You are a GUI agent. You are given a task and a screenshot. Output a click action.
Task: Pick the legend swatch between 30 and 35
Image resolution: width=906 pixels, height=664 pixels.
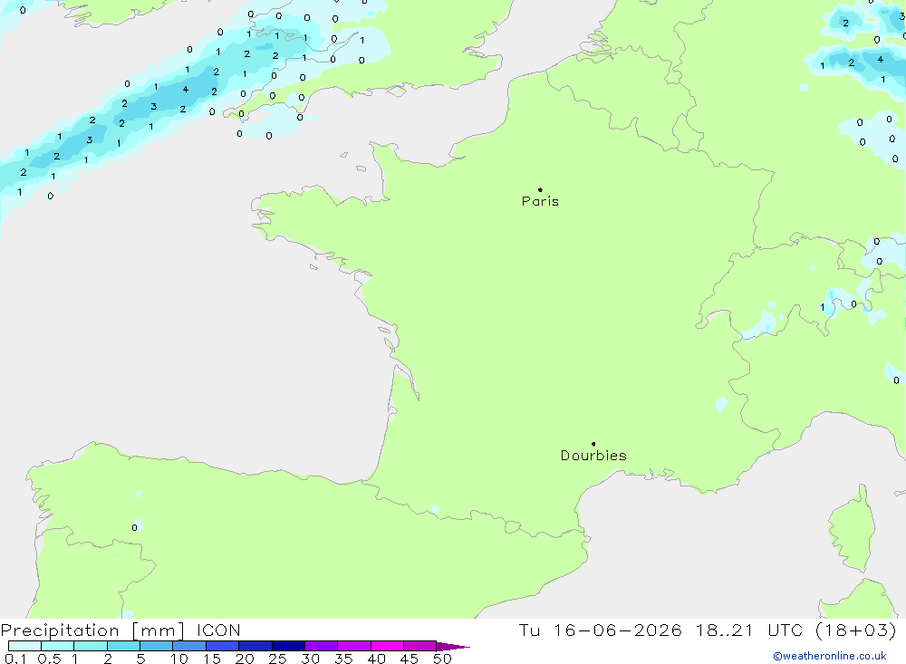(322, 646)
